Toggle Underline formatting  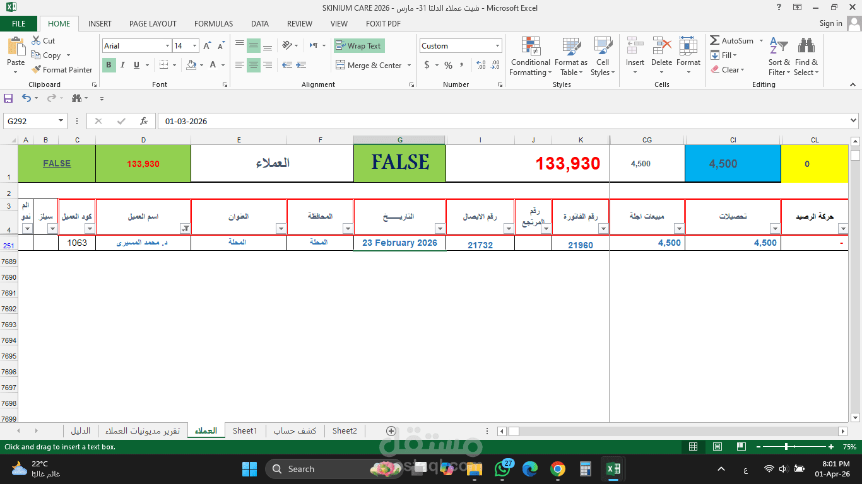pyautogui.click(x=136, y=65)
